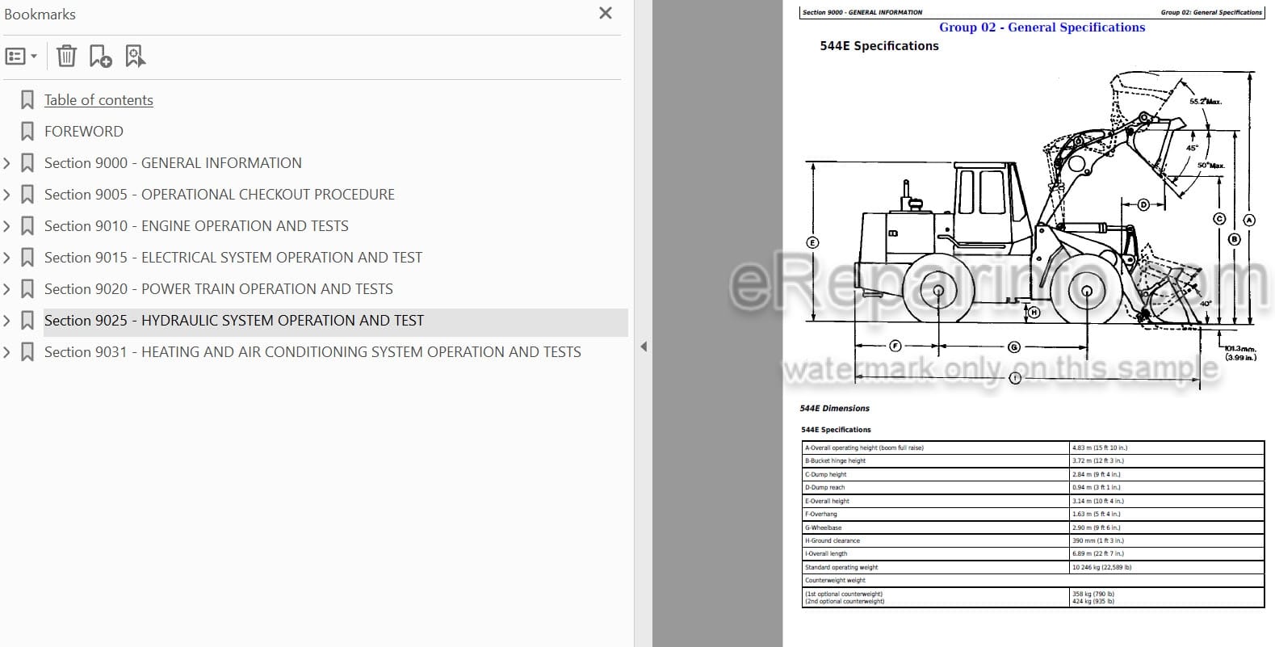1275x647 pixels.
Task: Click bookmark icon beside Table of contents
Action: click(x=27, y=100)
